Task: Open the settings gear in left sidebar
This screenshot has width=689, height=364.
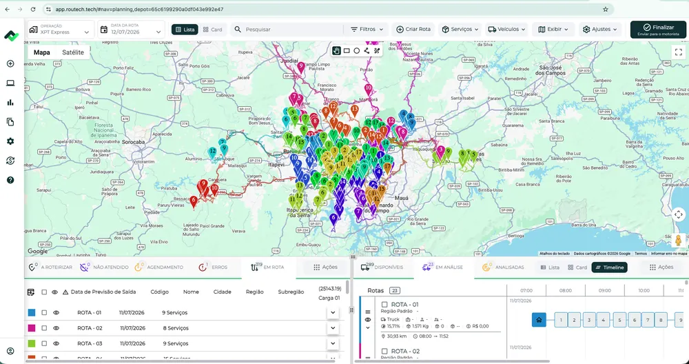Action: pos(10,141)
